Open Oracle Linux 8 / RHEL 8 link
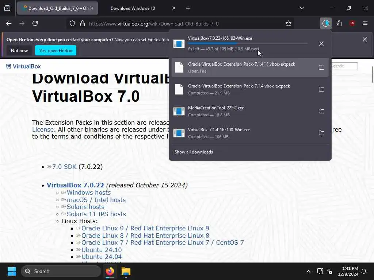Screen dimensions: 374x280 click(x=145, y=236)
